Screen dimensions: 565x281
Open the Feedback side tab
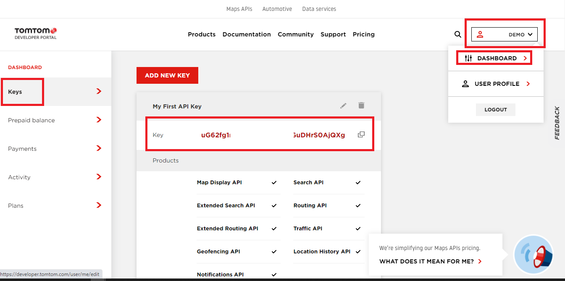pos(557,123)
